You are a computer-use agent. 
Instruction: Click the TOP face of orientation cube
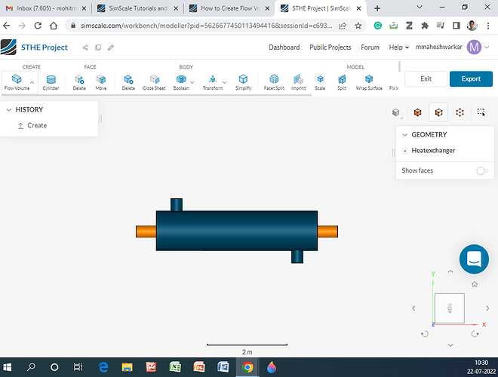(x=450, y=308)
